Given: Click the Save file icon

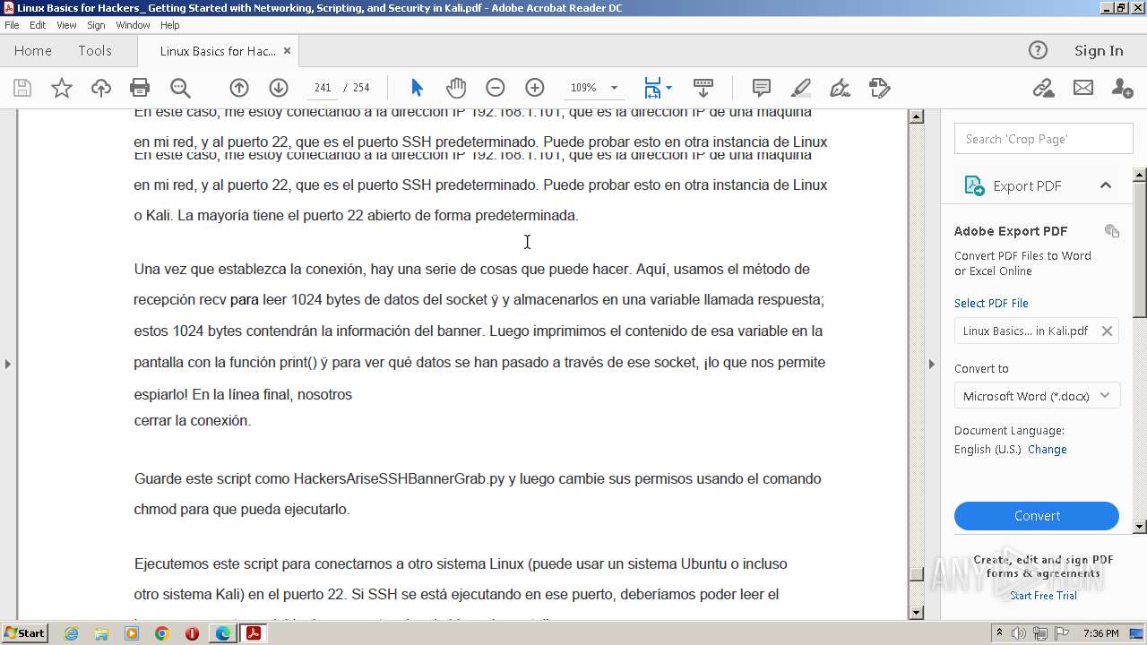Looking at the screenshot, I should [x=22, y=88].
